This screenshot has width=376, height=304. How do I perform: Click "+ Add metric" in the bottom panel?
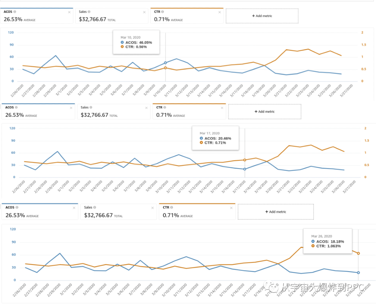tap(275, 212)
